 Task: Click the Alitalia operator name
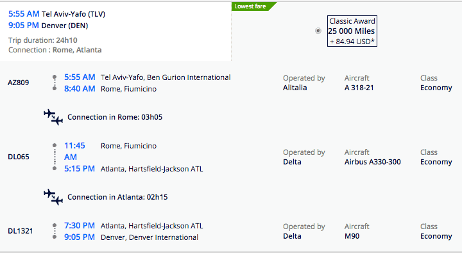(x=295, y=88)
